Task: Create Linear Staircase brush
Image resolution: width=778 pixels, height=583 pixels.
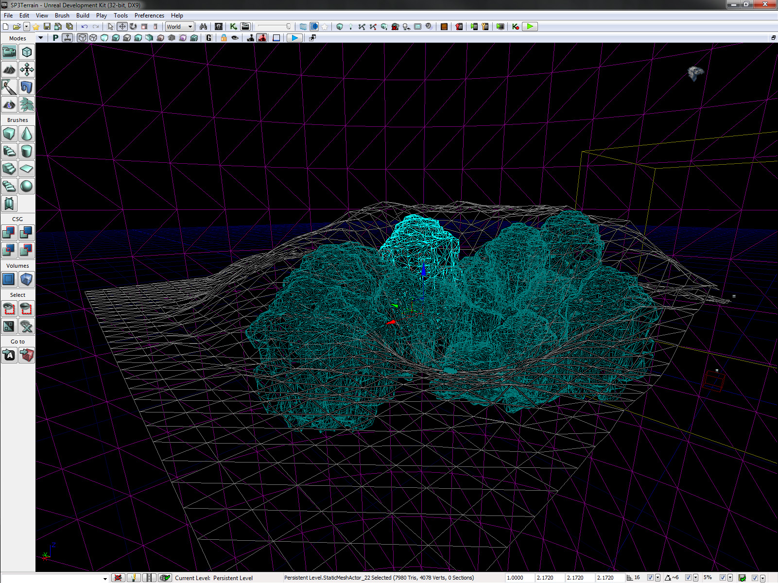Action: (9, 169)
